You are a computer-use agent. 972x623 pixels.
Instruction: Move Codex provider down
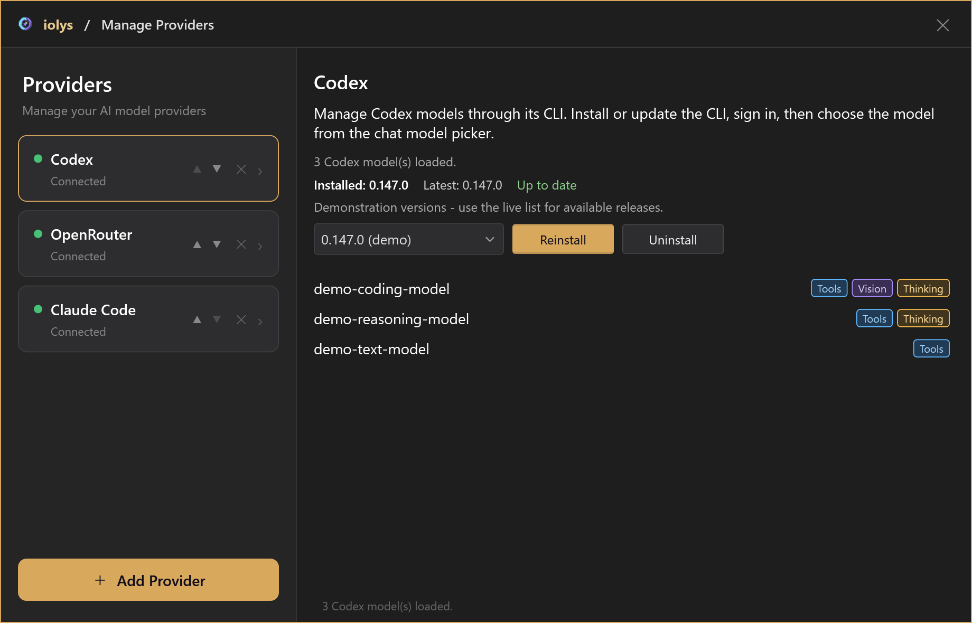pyautogui.click(x=217, y=169)
